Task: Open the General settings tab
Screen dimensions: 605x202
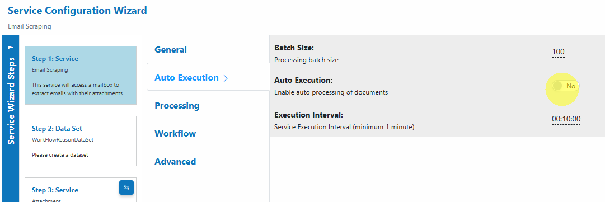Action: (x=171, y=50)
